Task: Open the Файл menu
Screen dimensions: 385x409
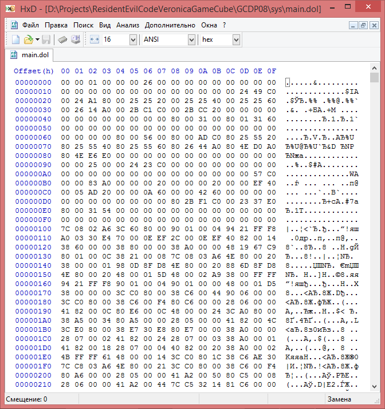Action: [30, 25]
